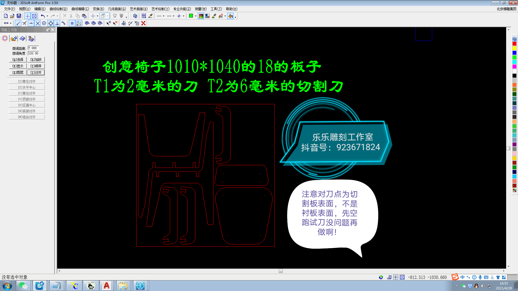518x291 pixels.
Task: Toggle the intersection snap button
Action: coord(38,23)
